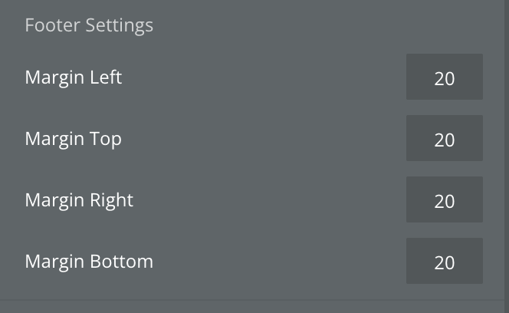Place cursor in footer bottom margin field
Screen dimensions: 509x313
(445, 262)
